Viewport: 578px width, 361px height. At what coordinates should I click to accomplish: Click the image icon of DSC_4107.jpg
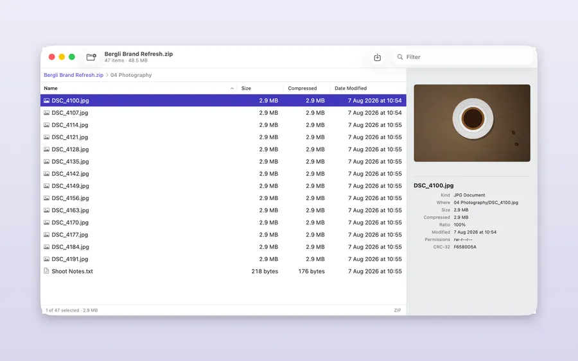point(46,113)
